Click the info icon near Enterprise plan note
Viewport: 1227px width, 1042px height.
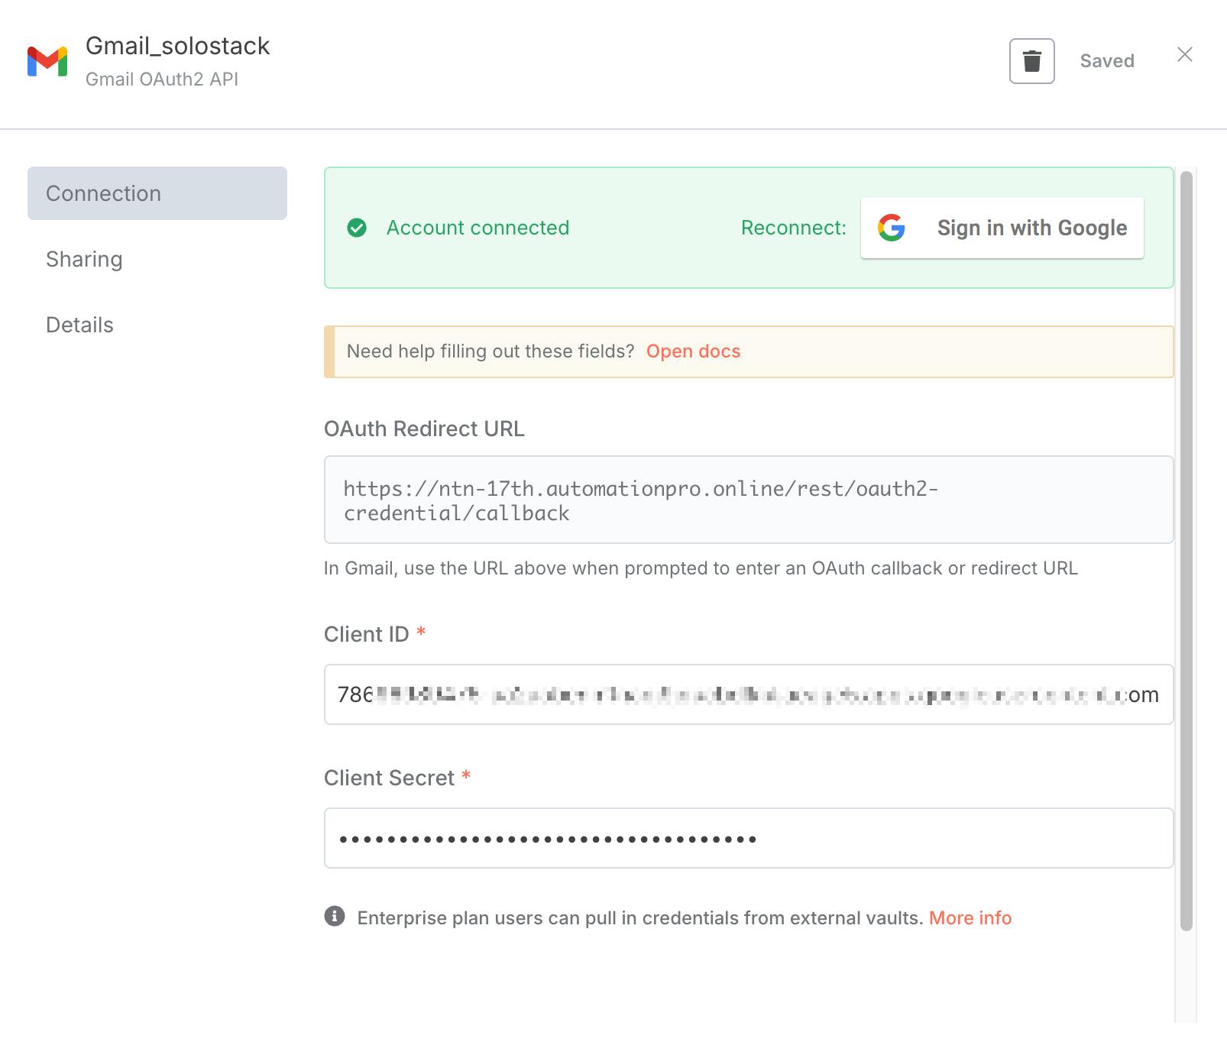click(335, 916)
